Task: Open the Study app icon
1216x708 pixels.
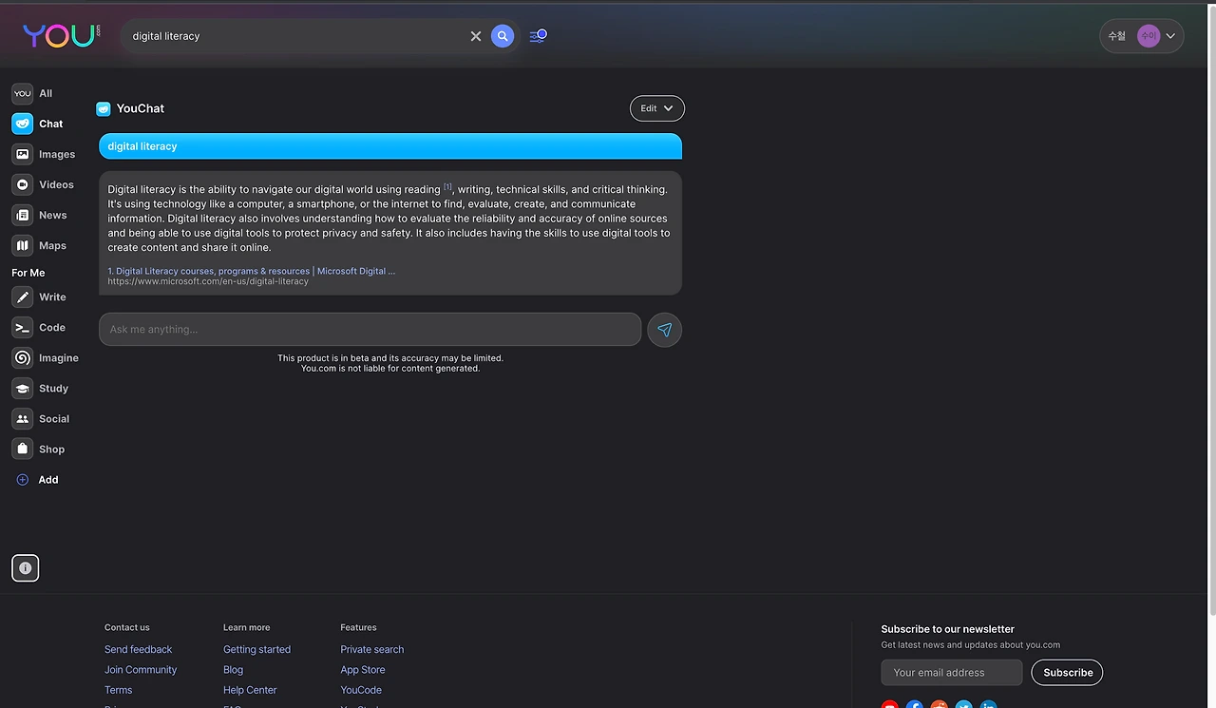Action: point(22,389)
